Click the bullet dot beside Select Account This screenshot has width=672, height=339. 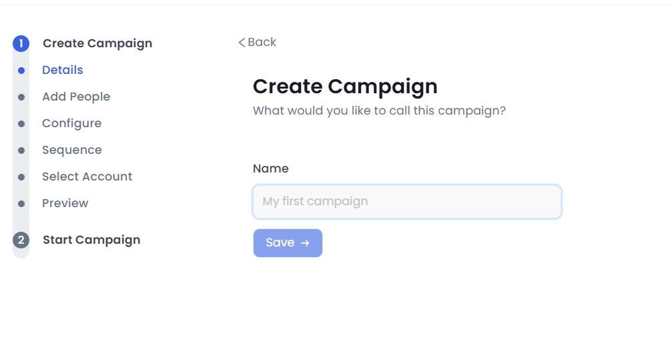coord(21,177)
